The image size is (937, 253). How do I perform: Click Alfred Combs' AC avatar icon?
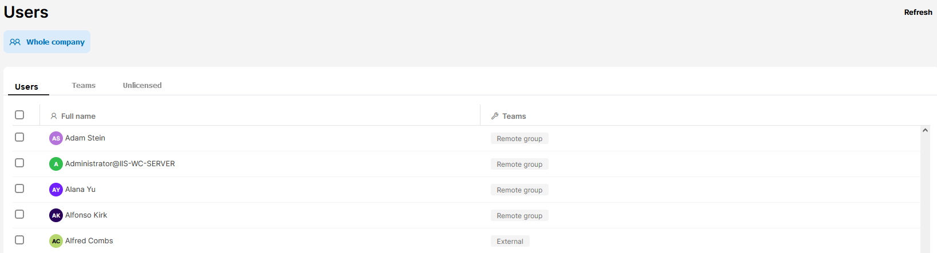click(55, 241)
